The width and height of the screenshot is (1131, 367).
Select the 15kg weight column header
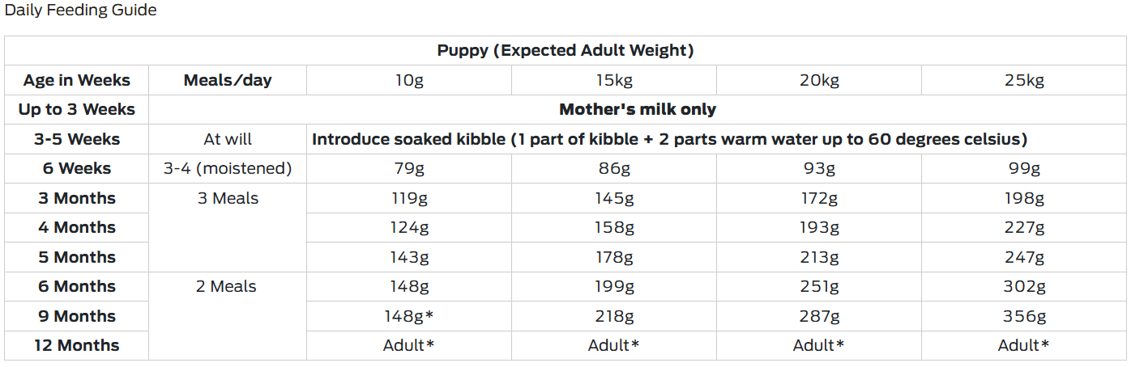(614, 80)
